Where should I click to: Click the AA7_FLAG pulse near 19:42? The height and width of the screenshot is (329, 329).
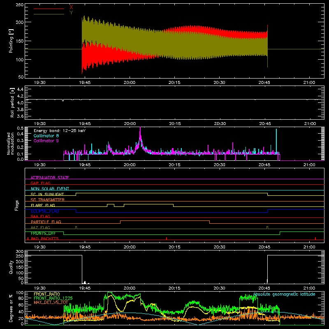click(x=76, y=227)
